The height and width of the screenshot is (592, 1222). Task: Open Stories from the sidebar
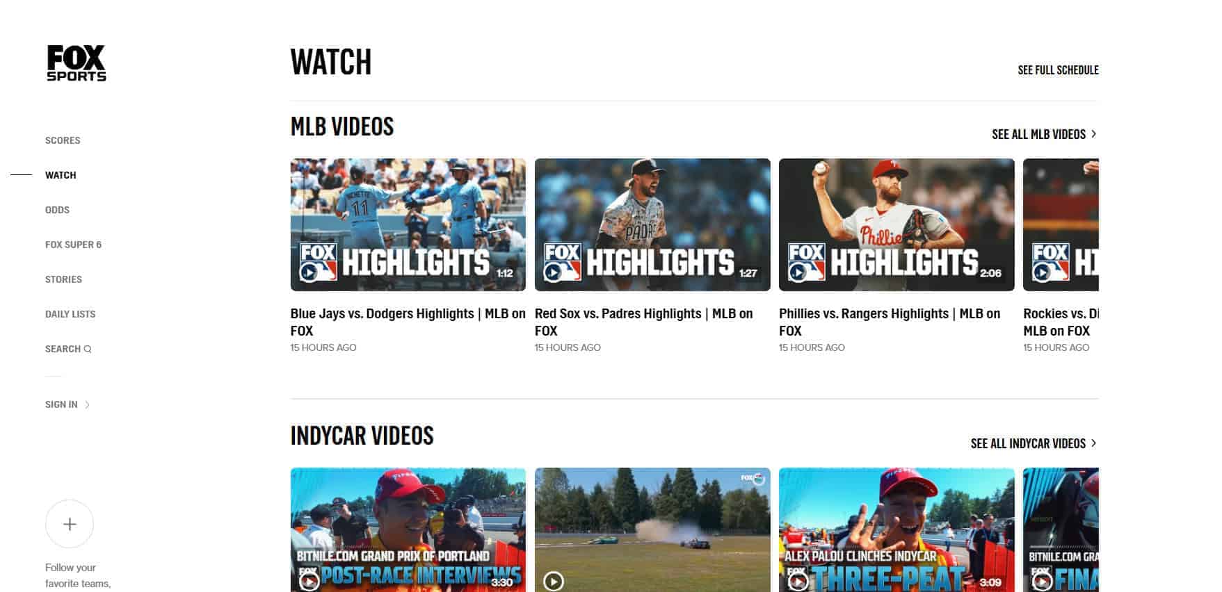tap(63, 279)
